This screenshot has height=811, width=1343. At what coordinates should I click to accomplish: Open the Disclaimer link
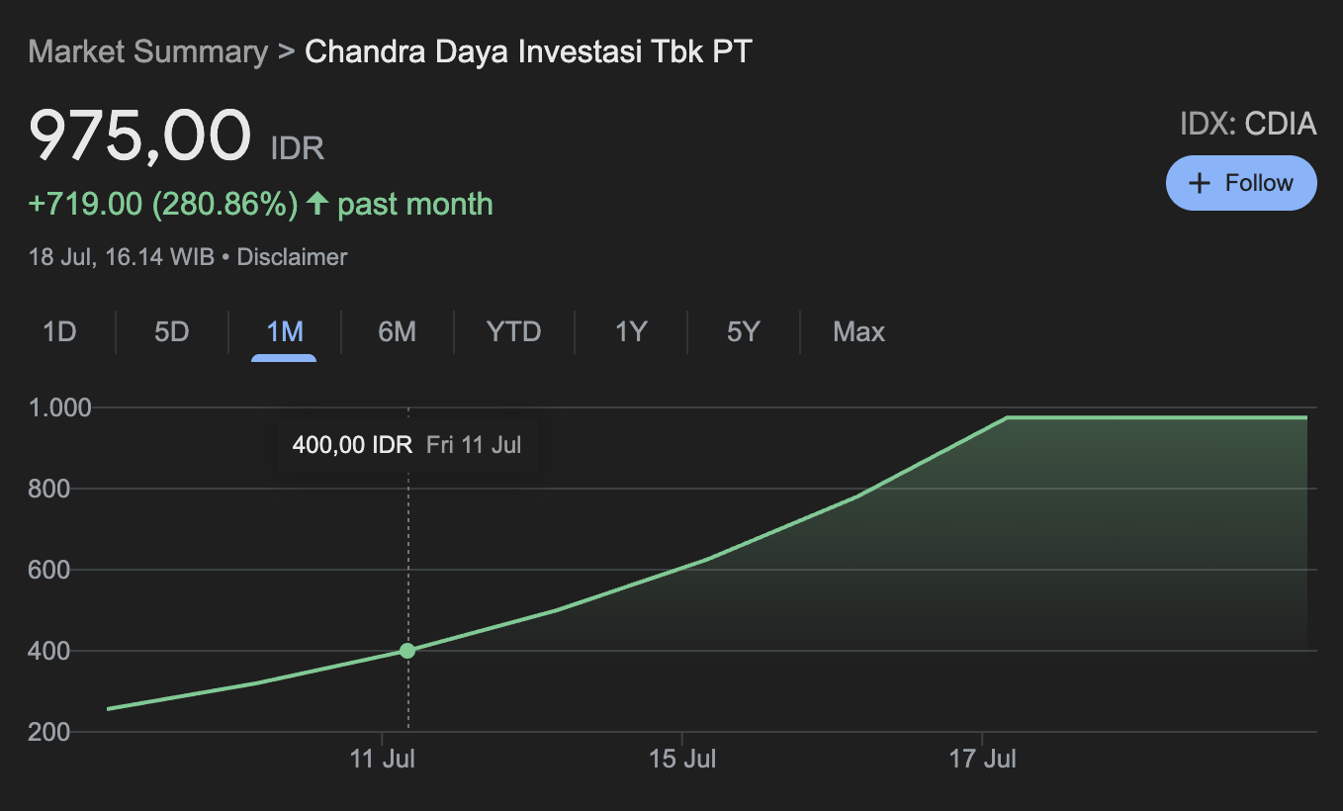point(292,256)
